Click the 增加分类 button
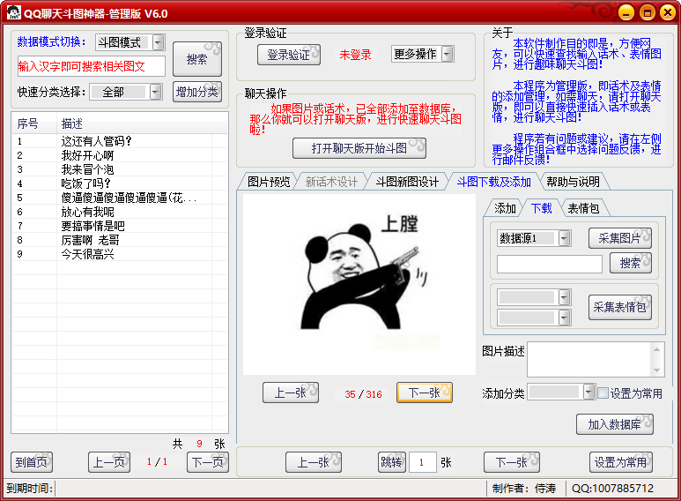Screen dimensions: 681x501 click(x=197, y=92)
